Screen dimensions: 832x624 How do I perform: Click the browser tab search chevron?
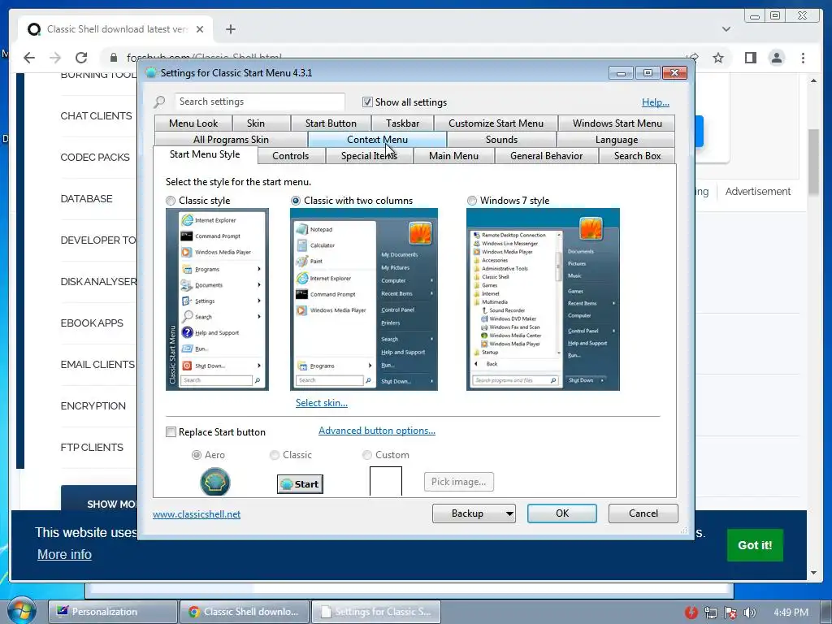click(x=726, y=29)
